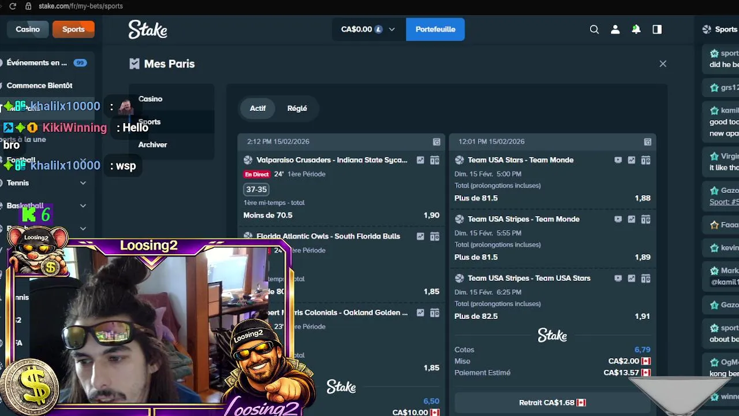Open stats chart icon for Robert Morris Colonials match
This screenshot has height=416, width=739.
pyautogui.click(x=420, y=313)
